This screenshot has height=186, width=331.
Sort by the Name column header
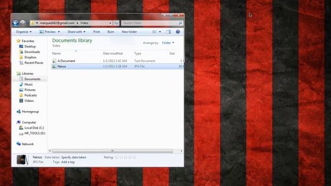(x=56, y=54)
